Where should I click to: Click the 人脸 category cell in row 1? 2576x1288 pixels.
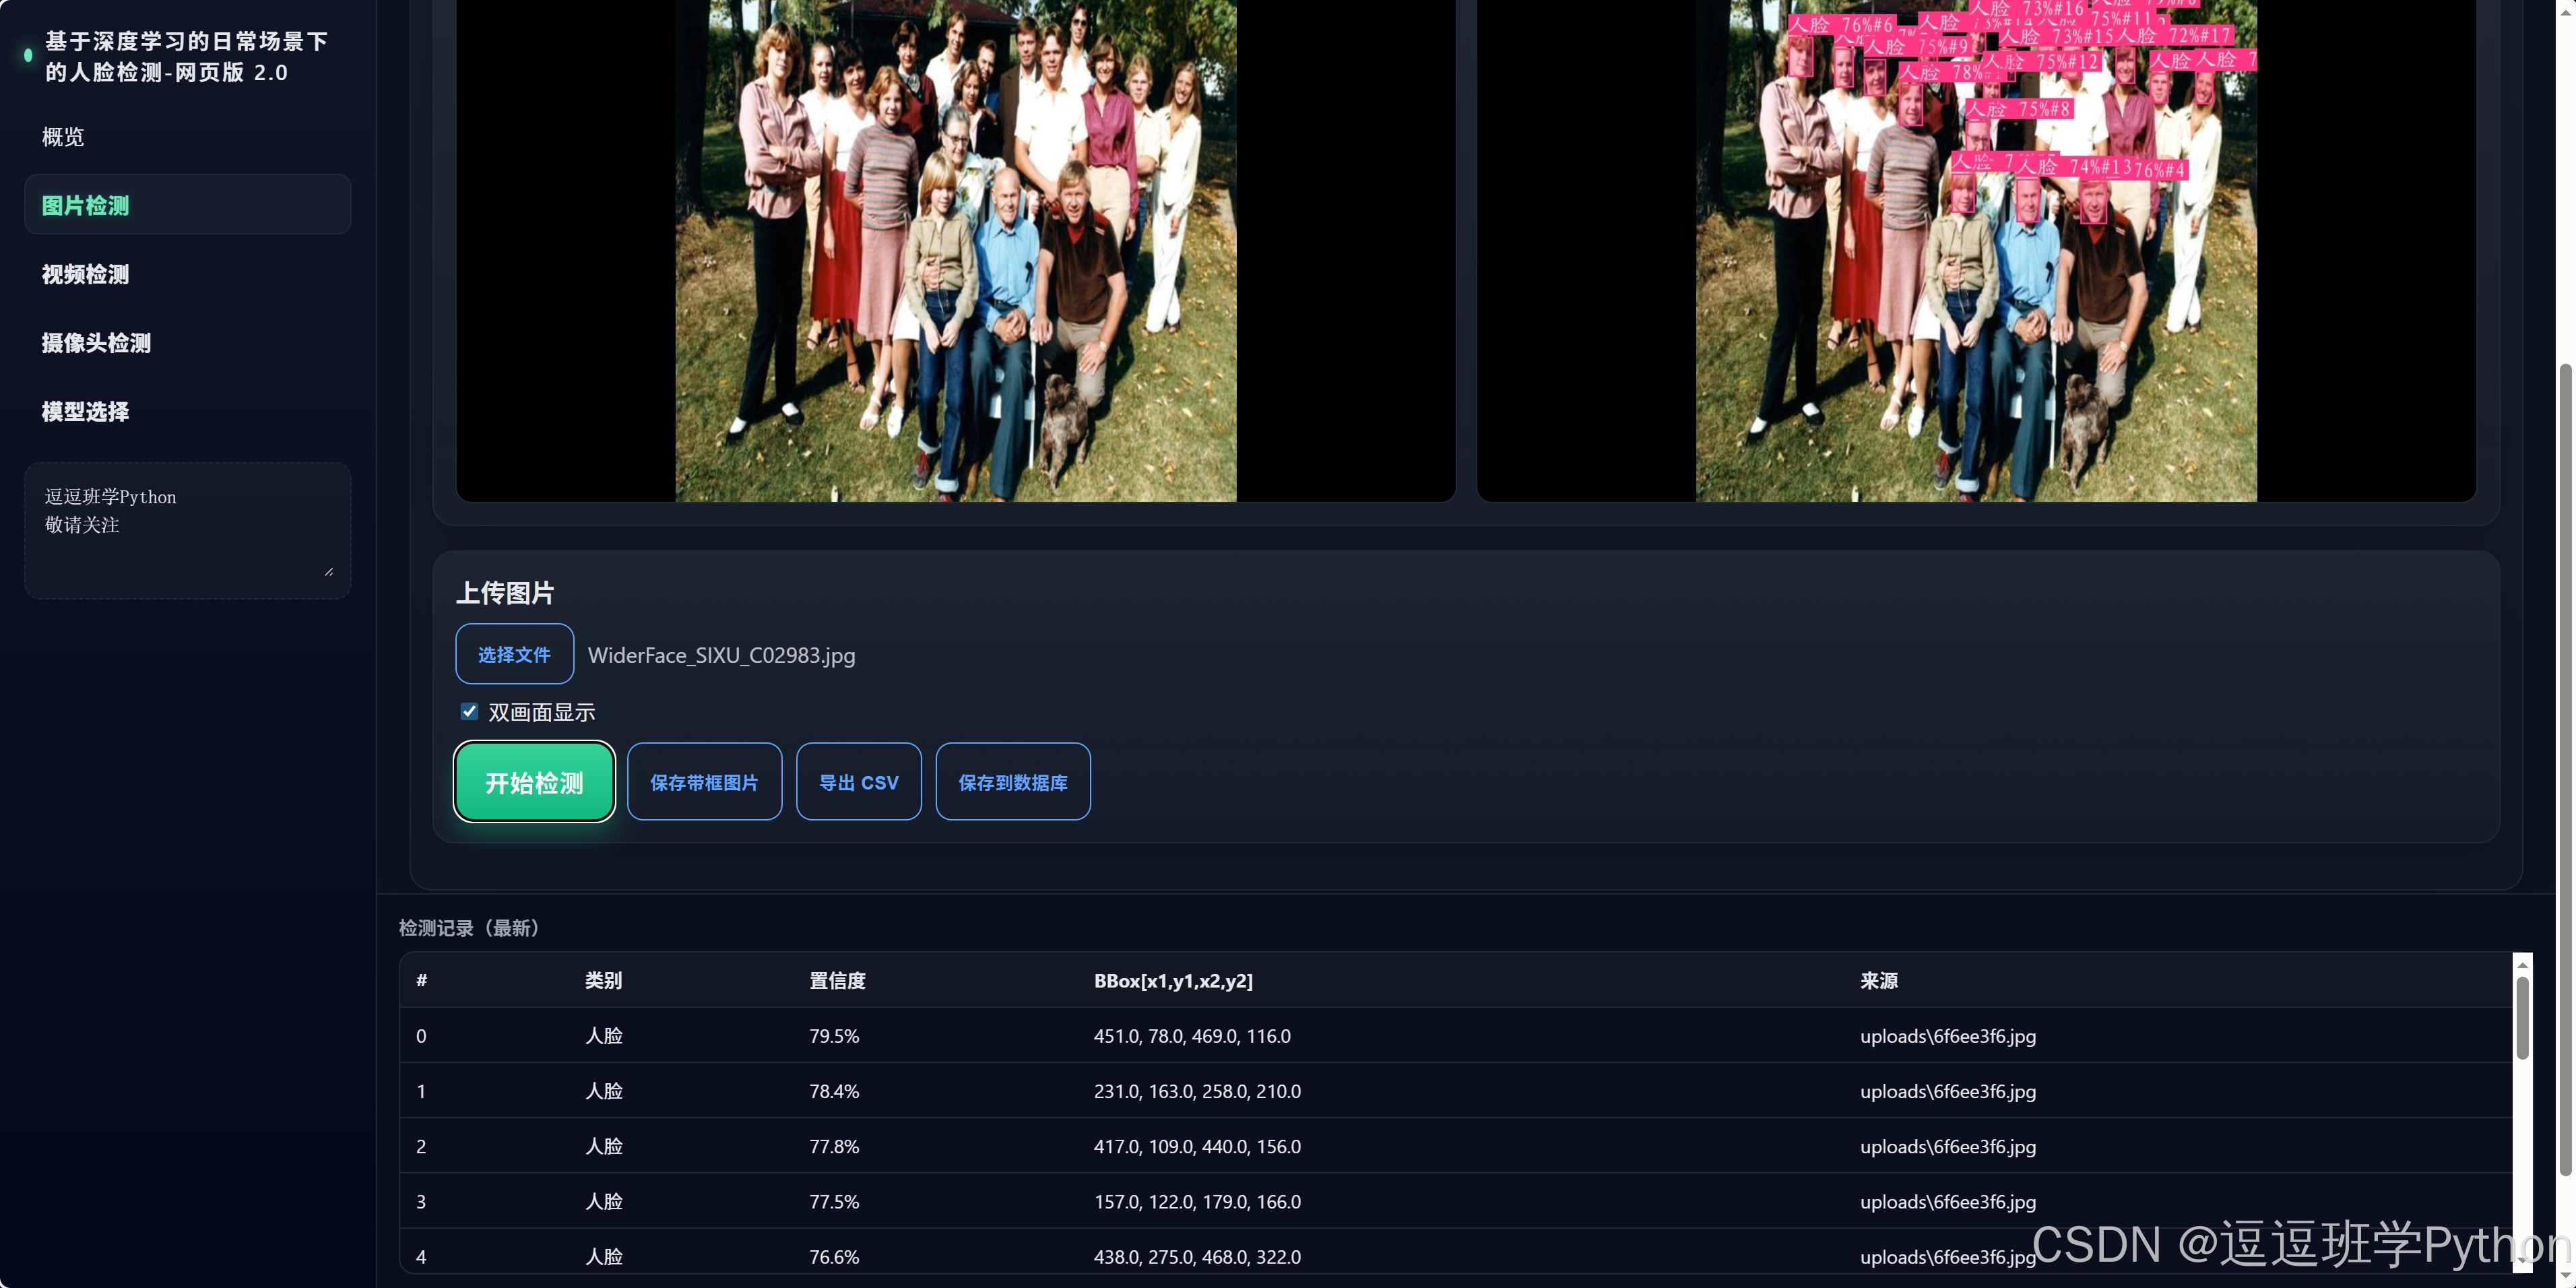[604, 1091]
